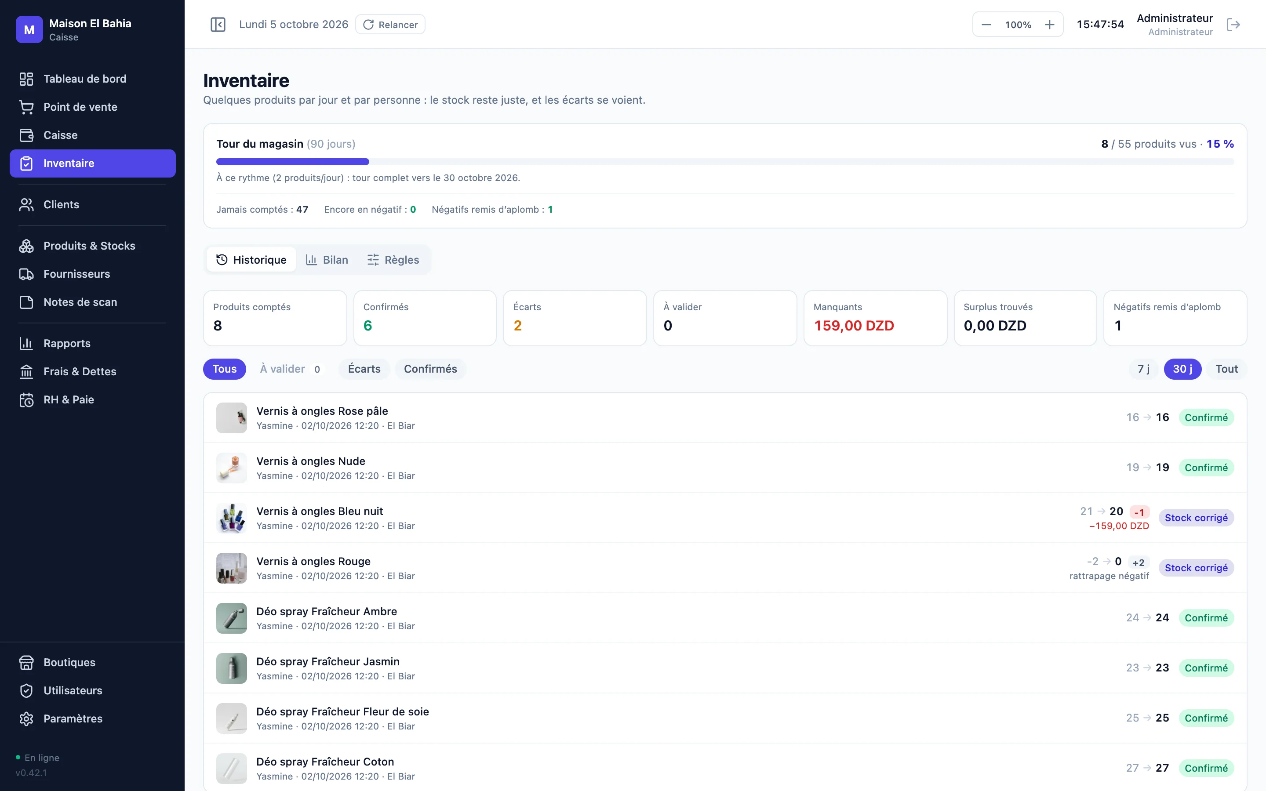Open the Utilisateurs shield icon
This screenshot has width=1266, height=791.
[x=26, y=691]
